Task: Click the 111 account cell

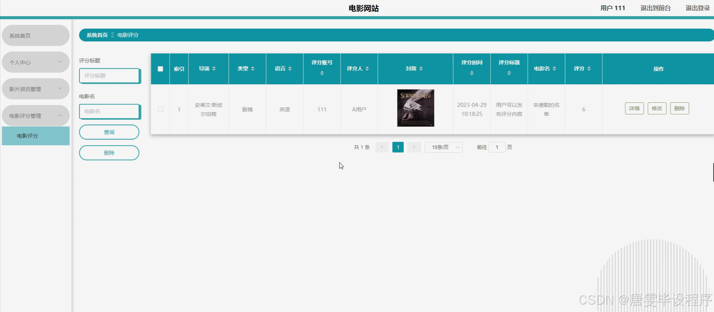Action: 322,110
